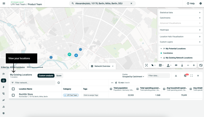Open the crossed-out pin sidebar icon

(4, 94)
